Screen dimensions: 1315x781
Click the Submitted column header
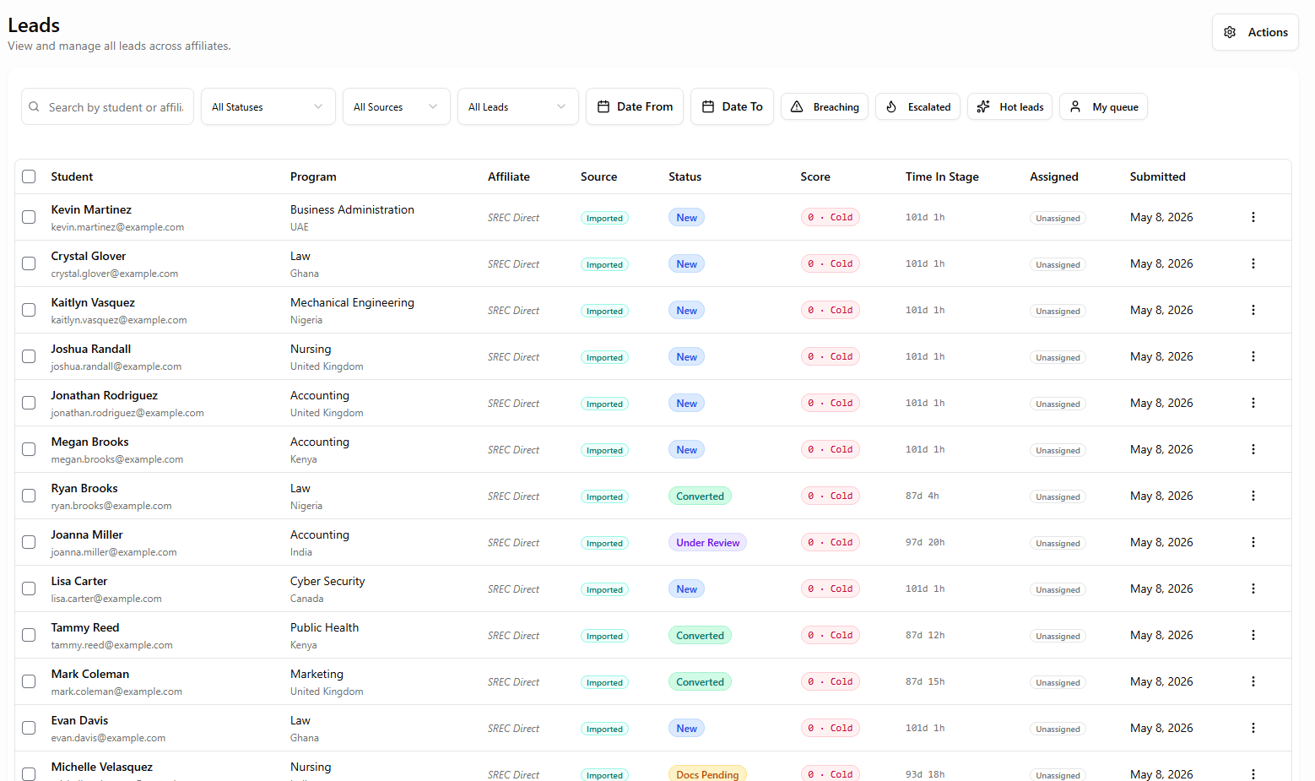tap(1158, 176)
